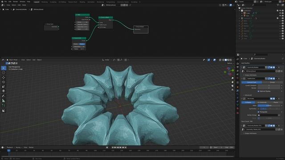Select the Select Box tool in viewport
Image resolution: width=285 pixels, height=160 pixels.
click(4, 68)
